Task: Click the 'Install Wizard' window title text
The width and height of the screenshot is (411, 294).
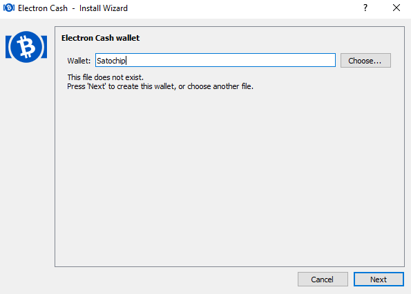Action: point(104,8)
